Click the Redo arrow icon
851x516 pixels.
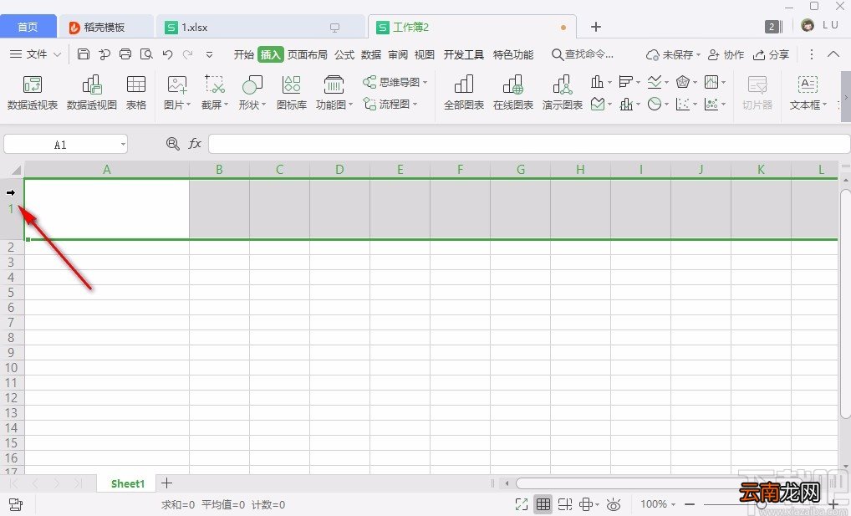coord(188,54)
